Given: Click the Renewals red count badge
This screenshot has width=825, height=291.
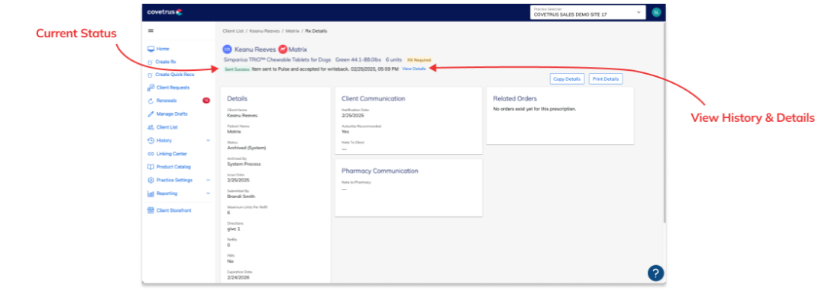Looking at the screenshot, I should [x=206, y=101].
